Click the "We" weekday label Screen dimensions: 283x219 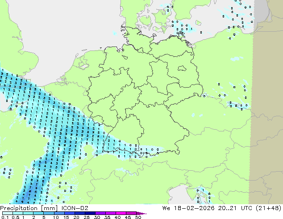166,208
